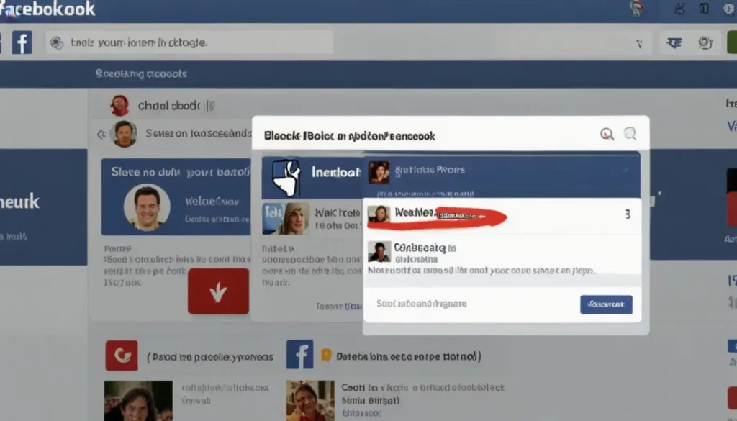The height and width of the screenshot is (421, 737).
Task: Open the Sooolking ctooools tab
Action: coord(141,74)
